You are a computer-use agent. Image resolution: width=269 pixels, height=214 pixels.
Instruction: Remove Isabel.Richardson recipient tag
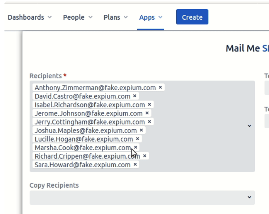[x=149, y=104]
